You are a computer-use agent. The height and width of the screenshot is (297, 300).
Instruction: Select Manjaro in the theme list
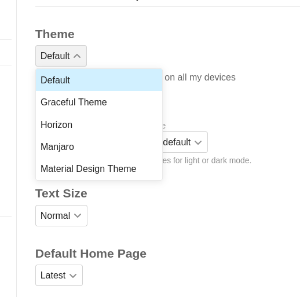pyautogui.click(x=99, y=146)
